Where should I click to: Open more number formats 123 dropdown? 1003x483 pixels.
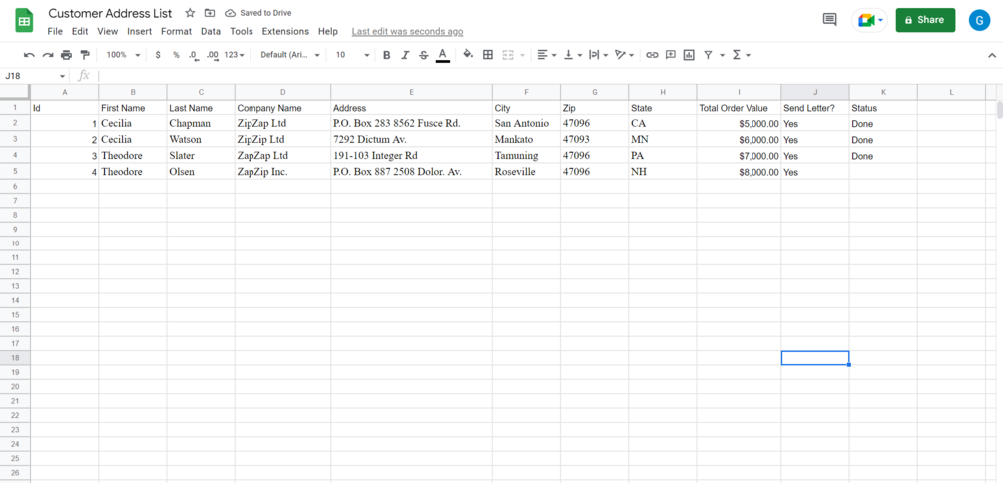tap(235, 55)
